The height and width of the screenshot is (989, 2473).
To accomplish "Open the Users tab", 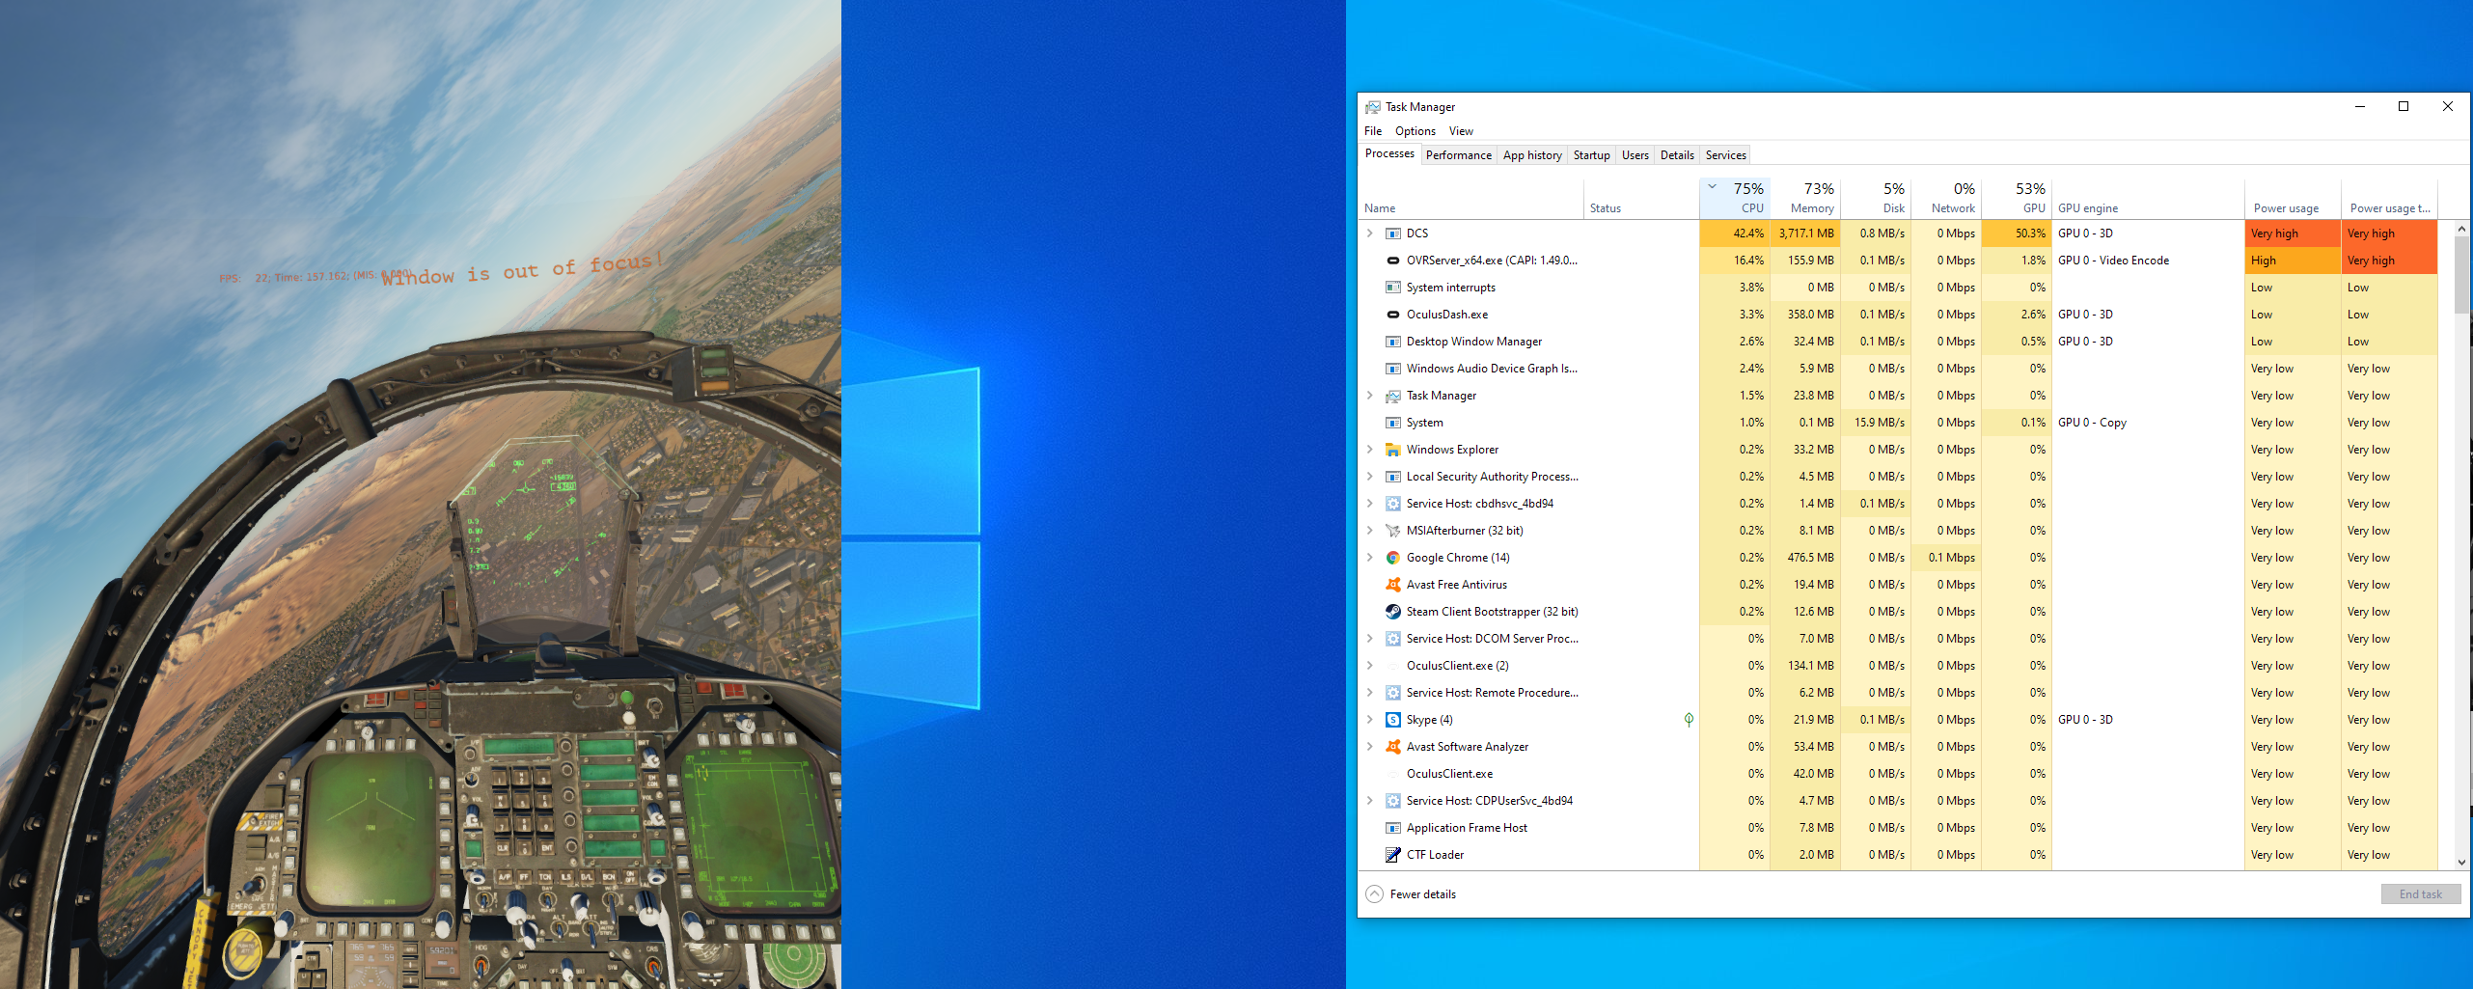I will (1635, 155).
